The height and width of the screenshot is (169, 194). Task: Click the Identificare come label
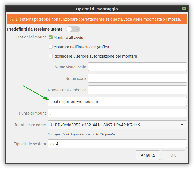pyautogui.click(x=30, y=125)
